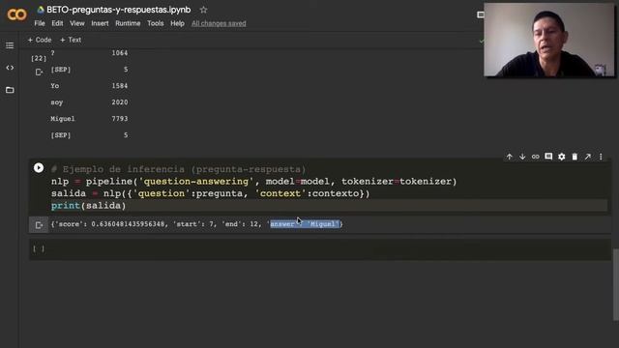Clear output of inference cell
619x348 pixels.
pyautogui.click(x=39, y=225)
